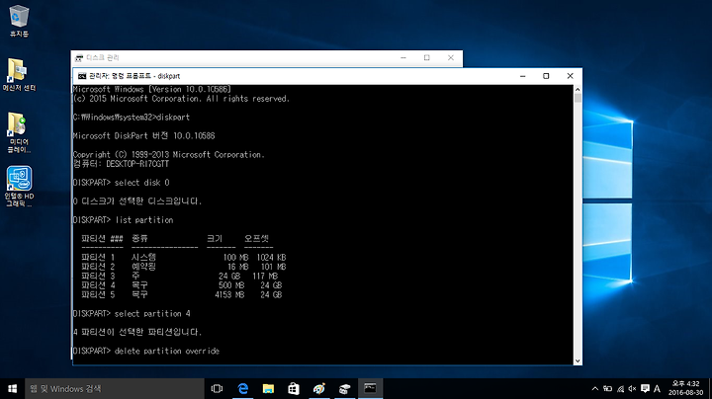Launch Microsoft Edge from the taskbar

tap(243, 388)
